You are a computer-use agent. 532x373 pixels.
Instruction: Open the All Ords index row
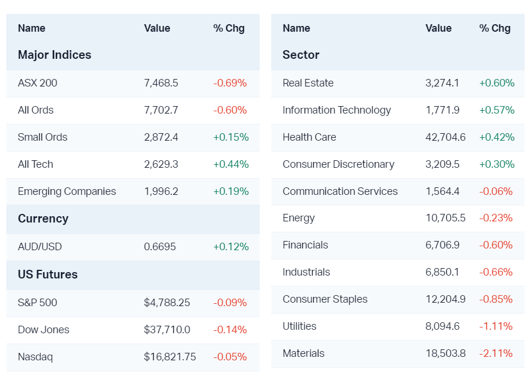pos(36,110)
